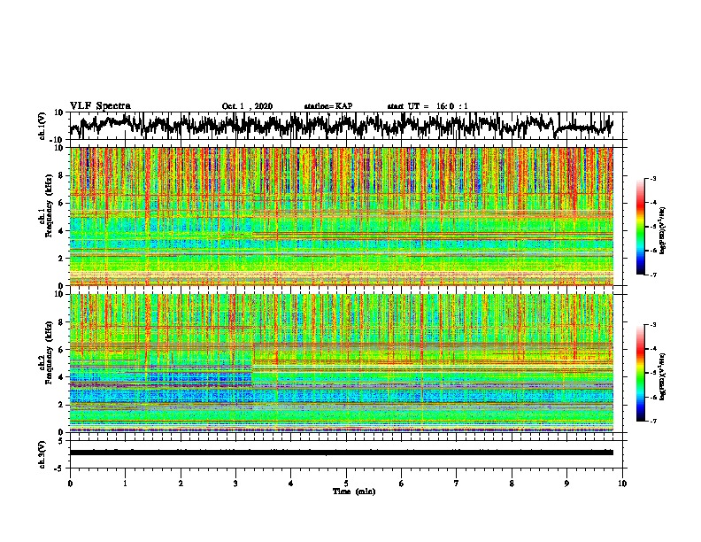Viewport: 701px width, 542px height.
Task: Click the ch.2 spectrogram color bar
Action: (640, 373)
